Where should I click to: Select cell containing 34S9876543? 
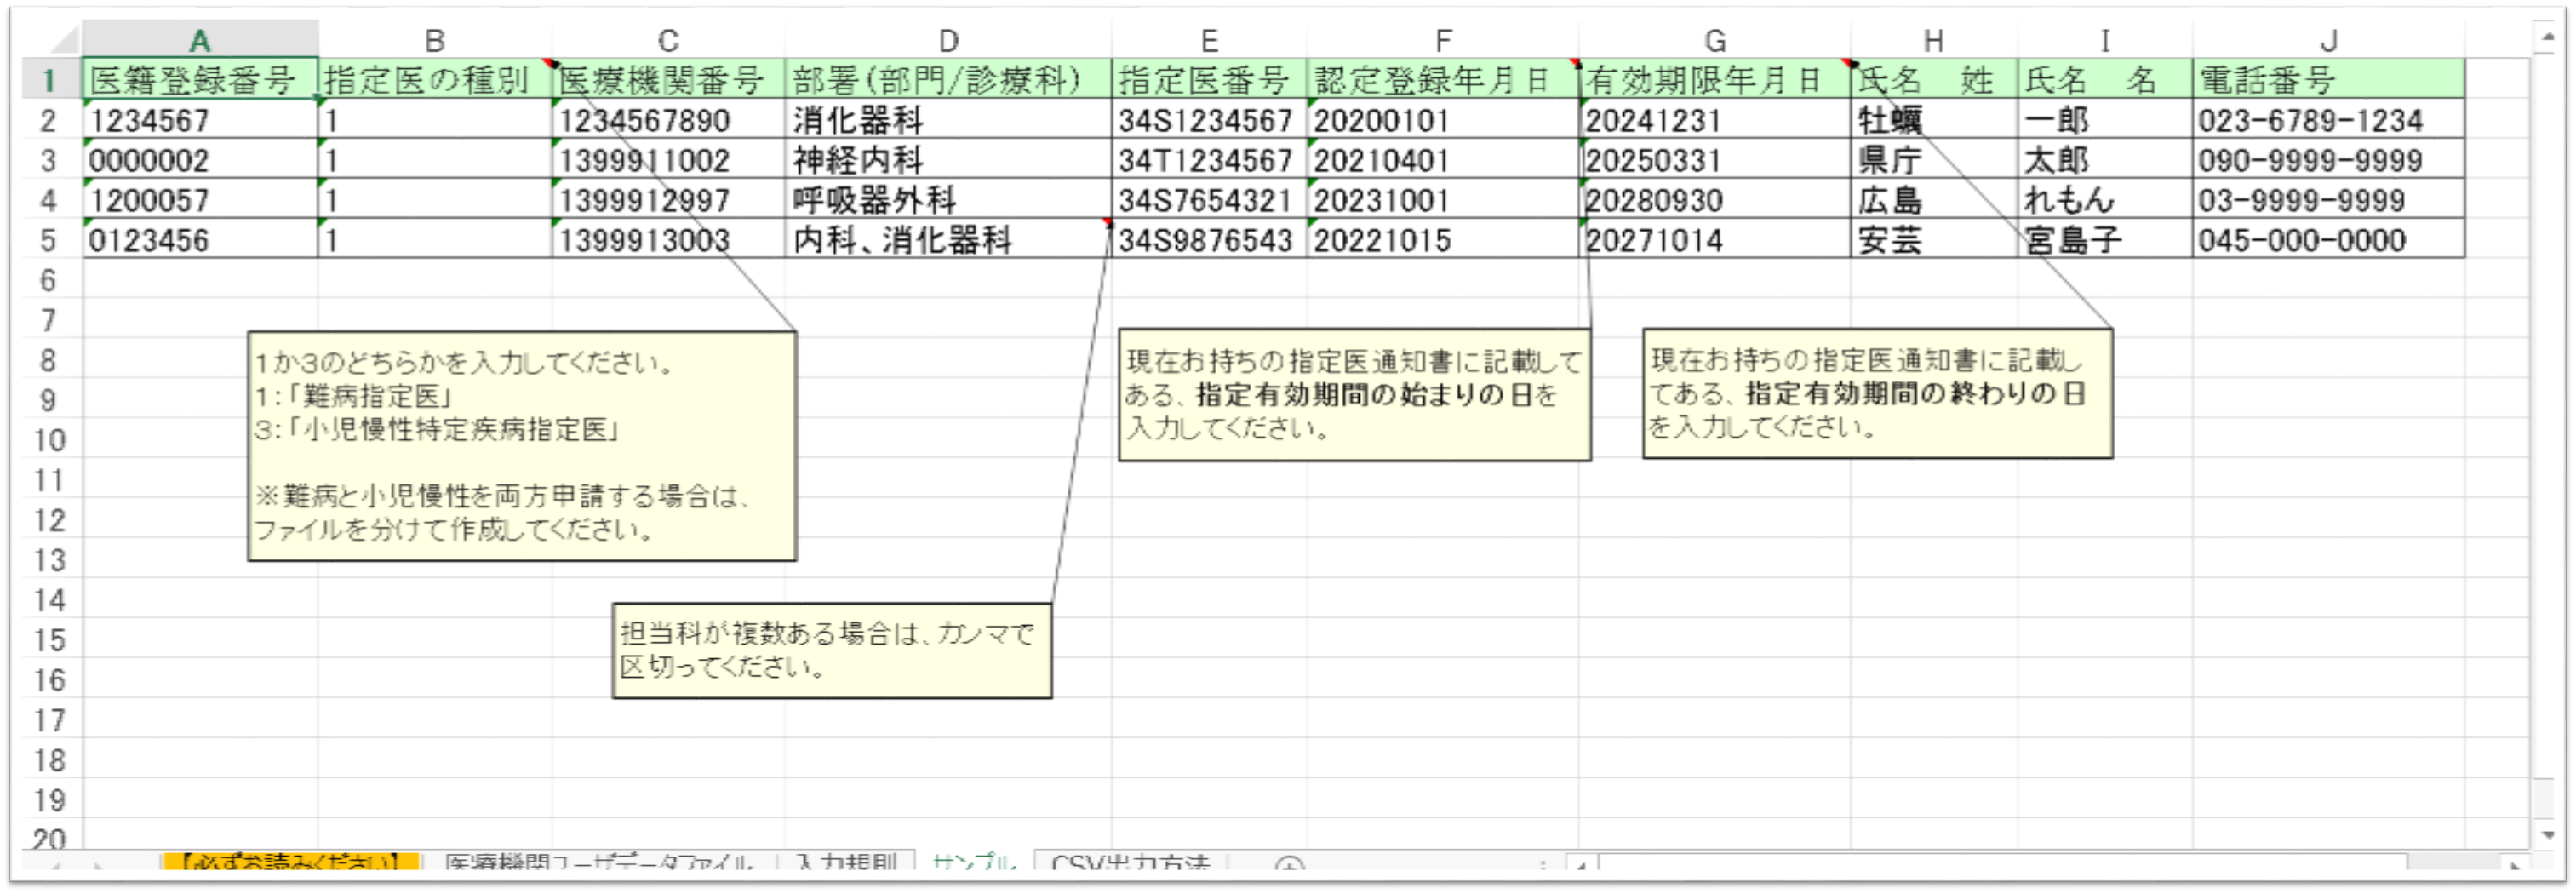(1209, 239)
